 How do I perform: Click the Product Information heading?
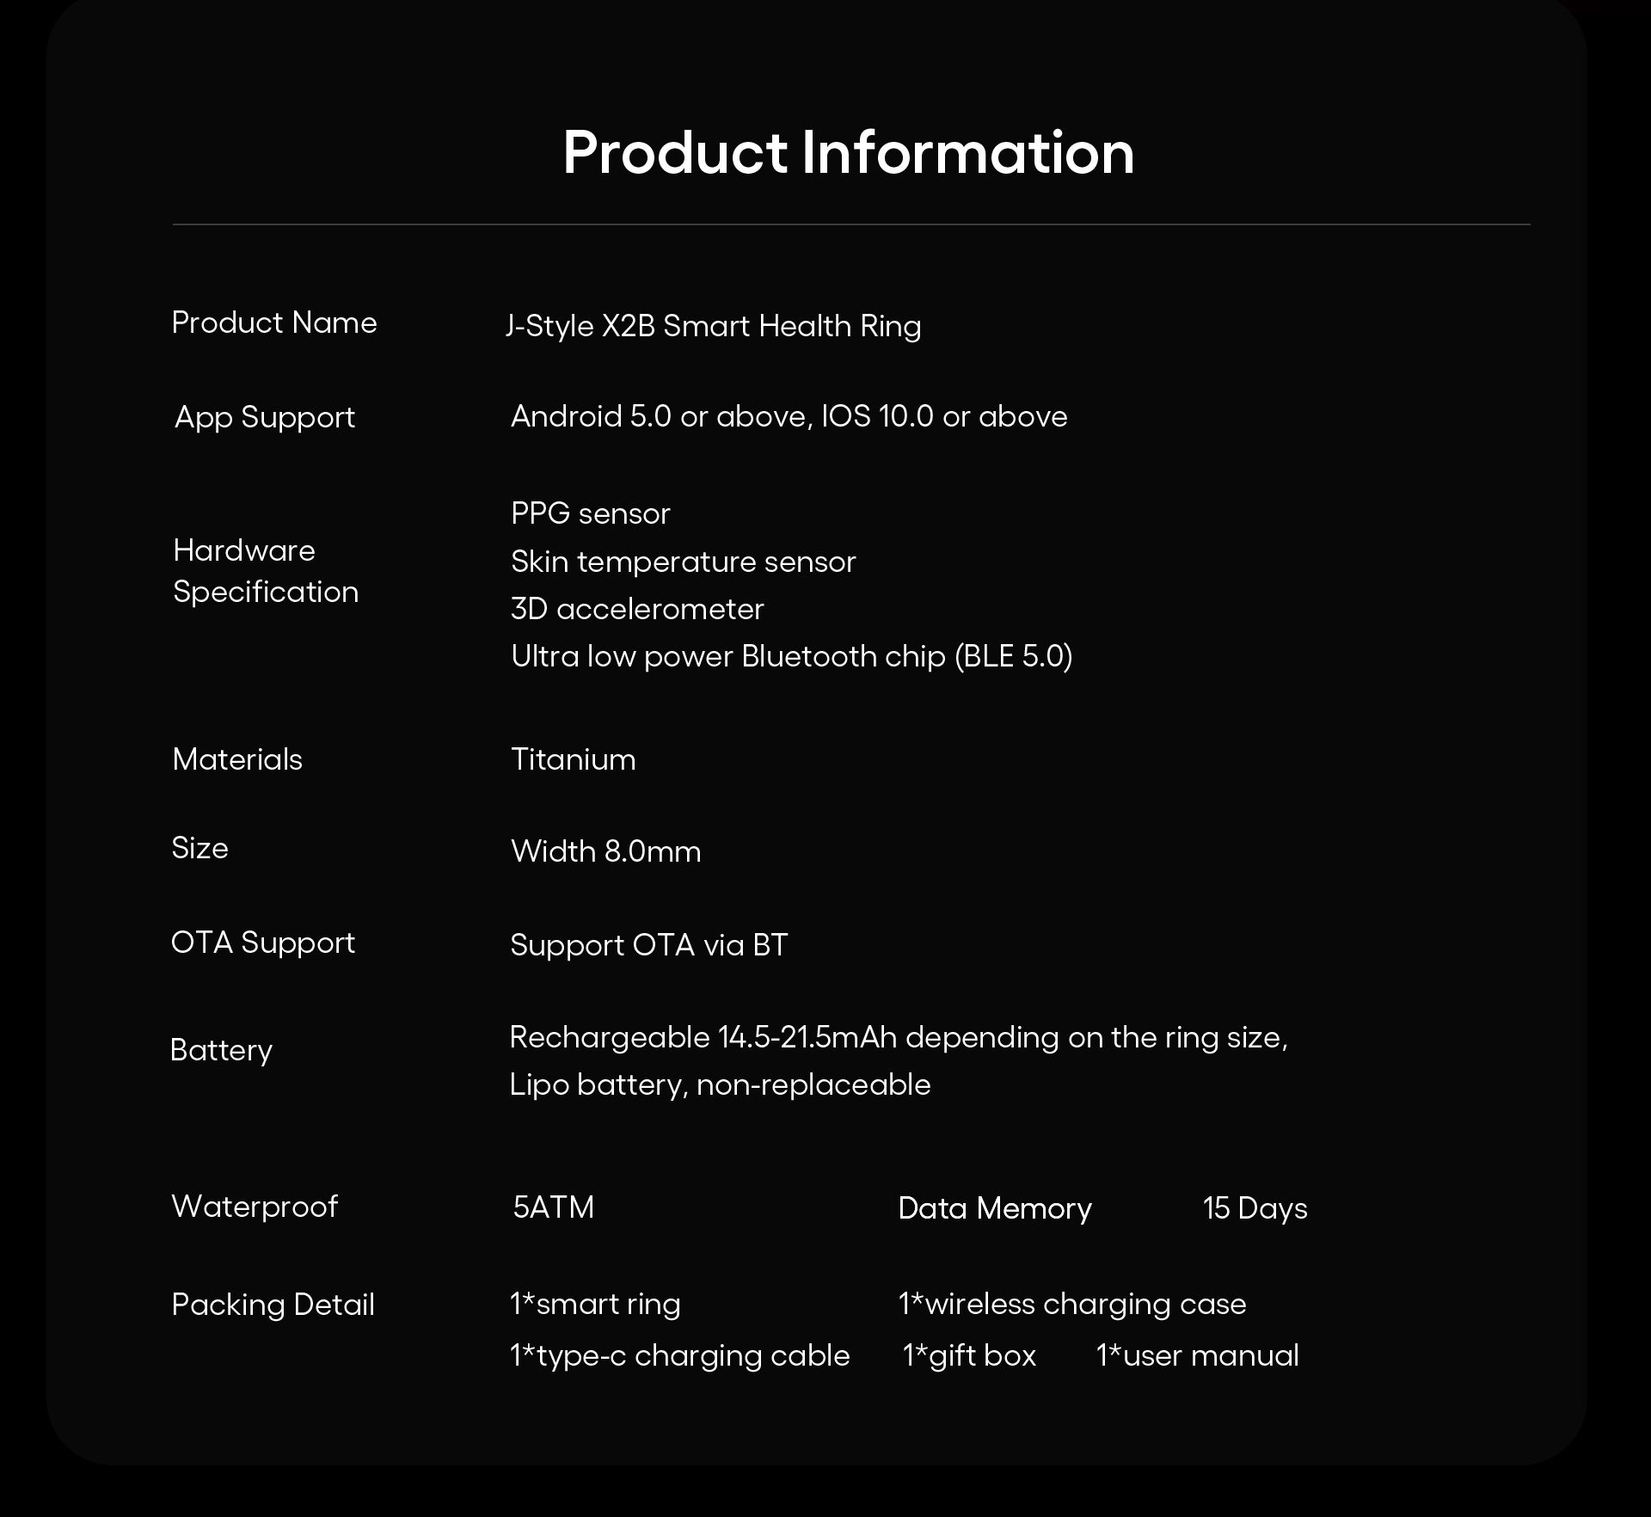848,153
